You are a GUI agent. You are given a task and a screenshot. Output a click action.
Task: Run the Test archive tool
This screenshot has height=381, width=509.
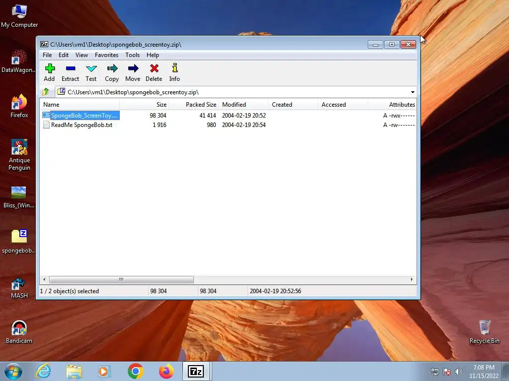point(91,68)
